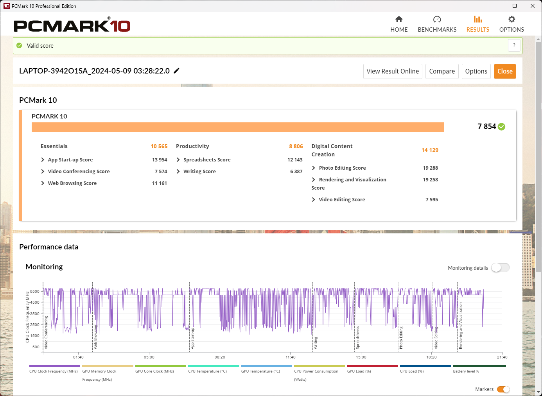Click the GPU Load legend color bar
The image size is (542, 396).
(372, 366)
